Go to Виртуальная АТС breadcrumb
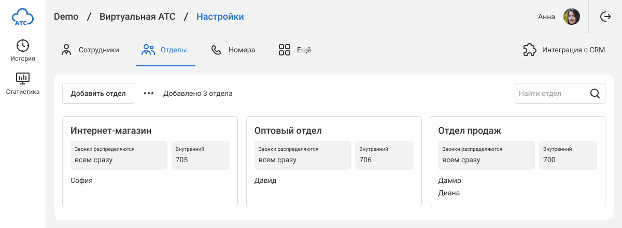The width and height of the screenshot is (622, 228). [137, 17]
